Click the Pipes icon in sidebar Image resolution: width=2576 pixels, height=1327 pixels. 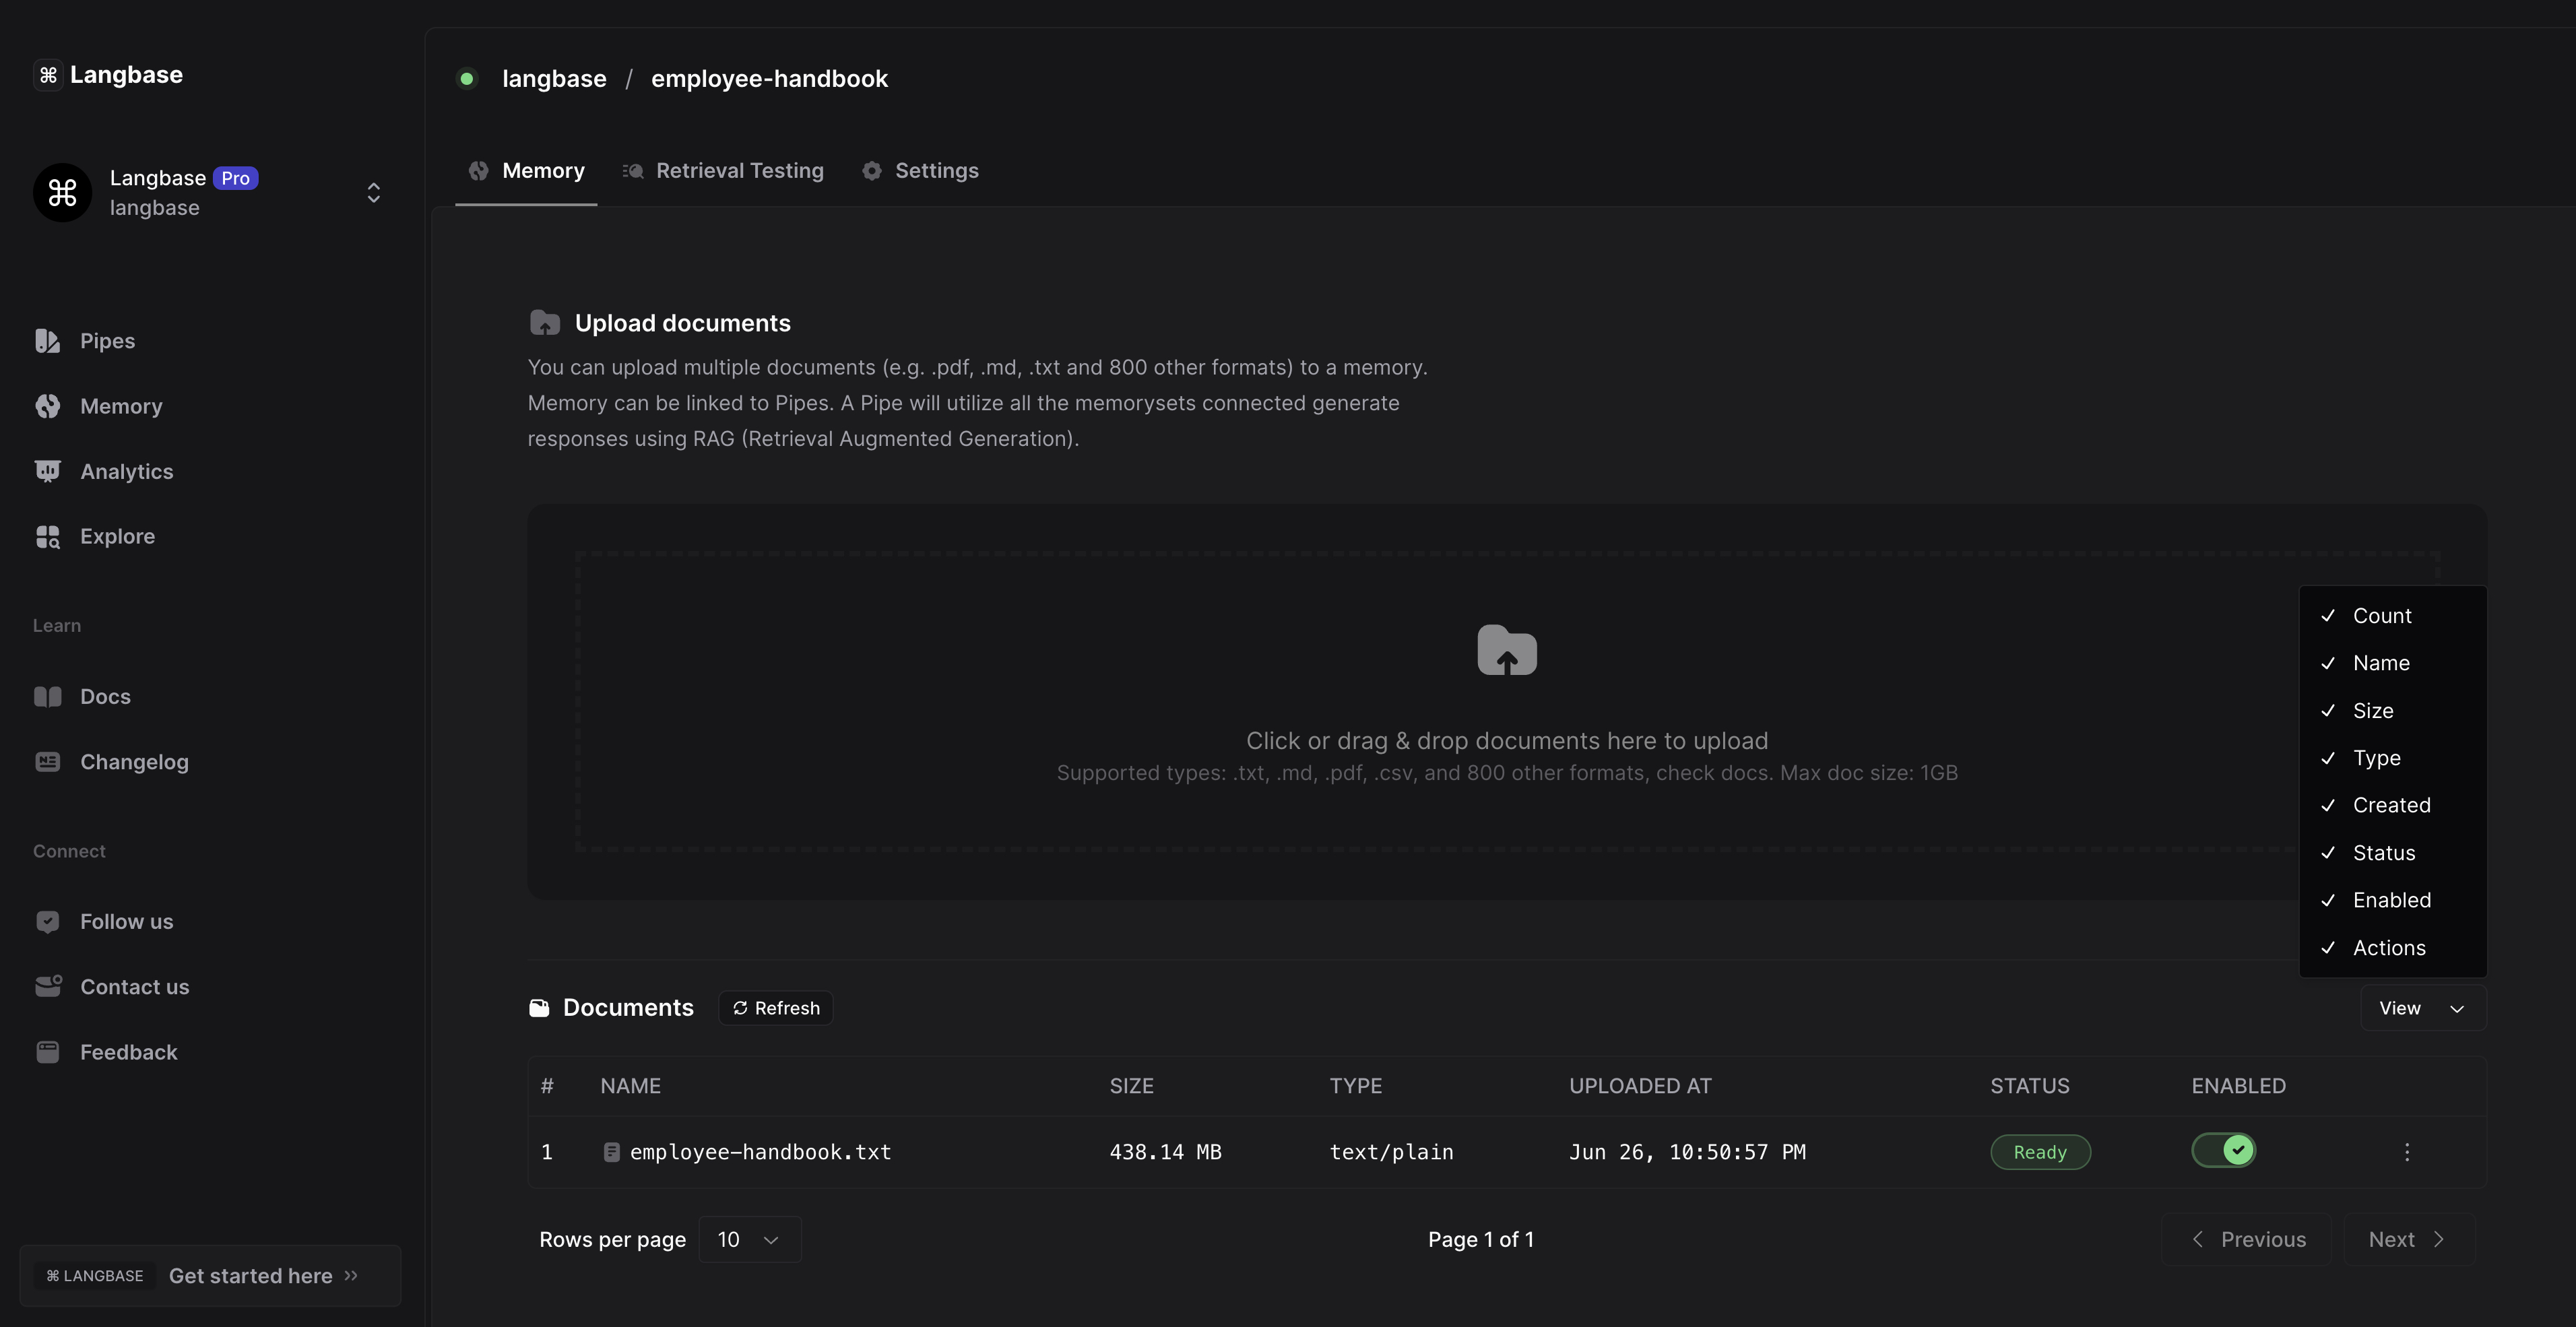(47, 341)
